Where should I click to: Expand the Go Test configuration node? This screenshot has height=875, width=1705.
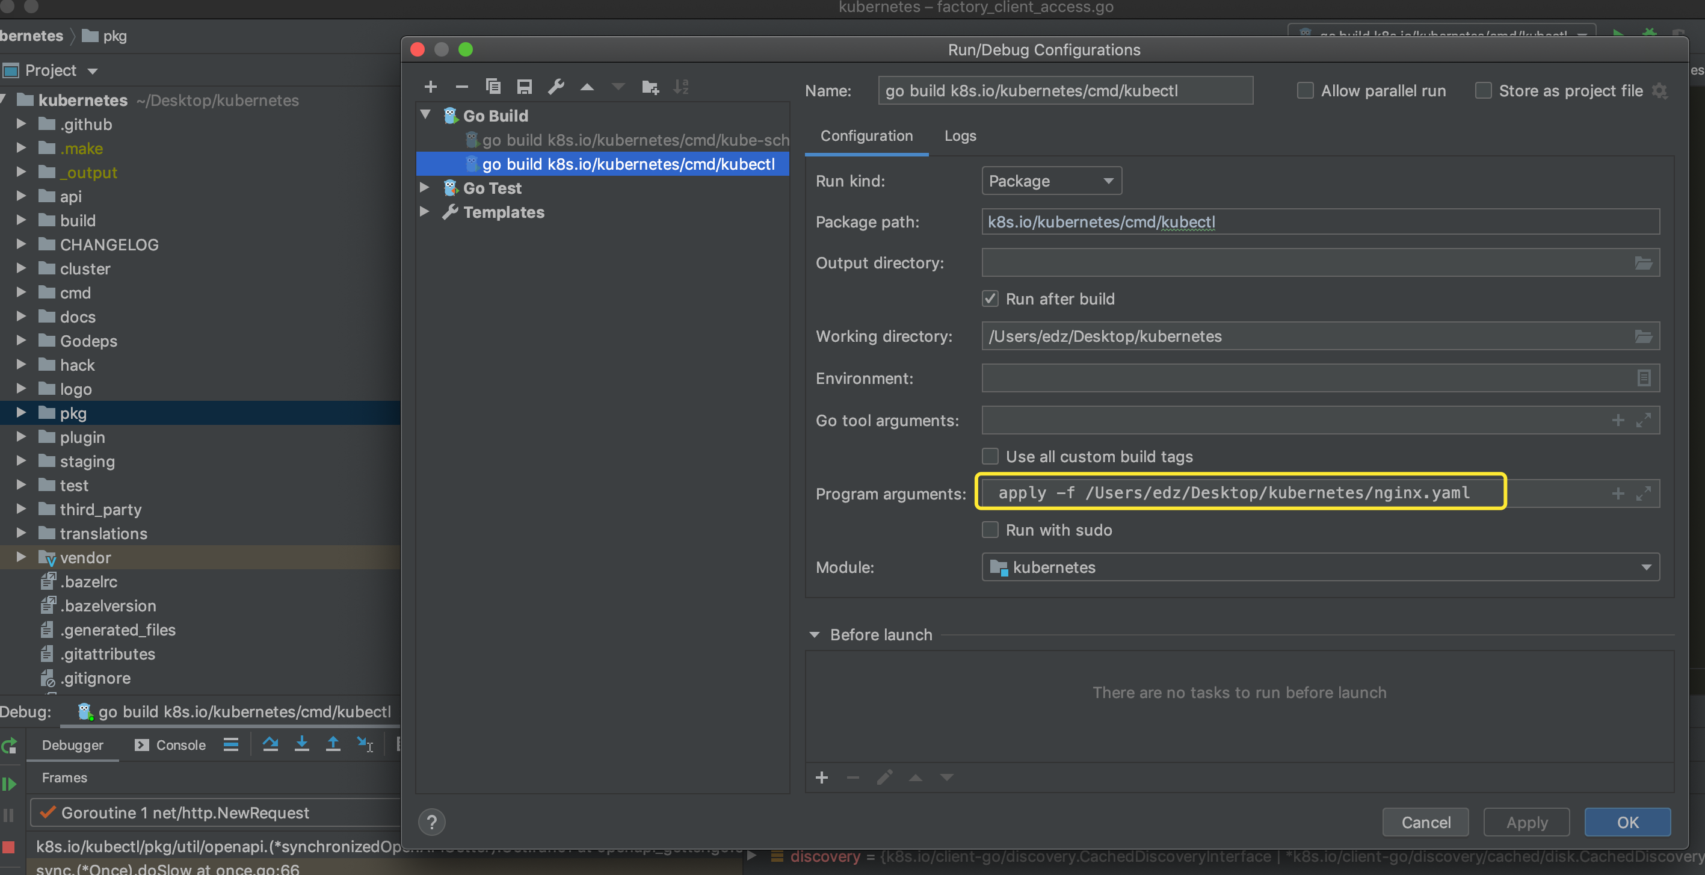tap(425, 188)
